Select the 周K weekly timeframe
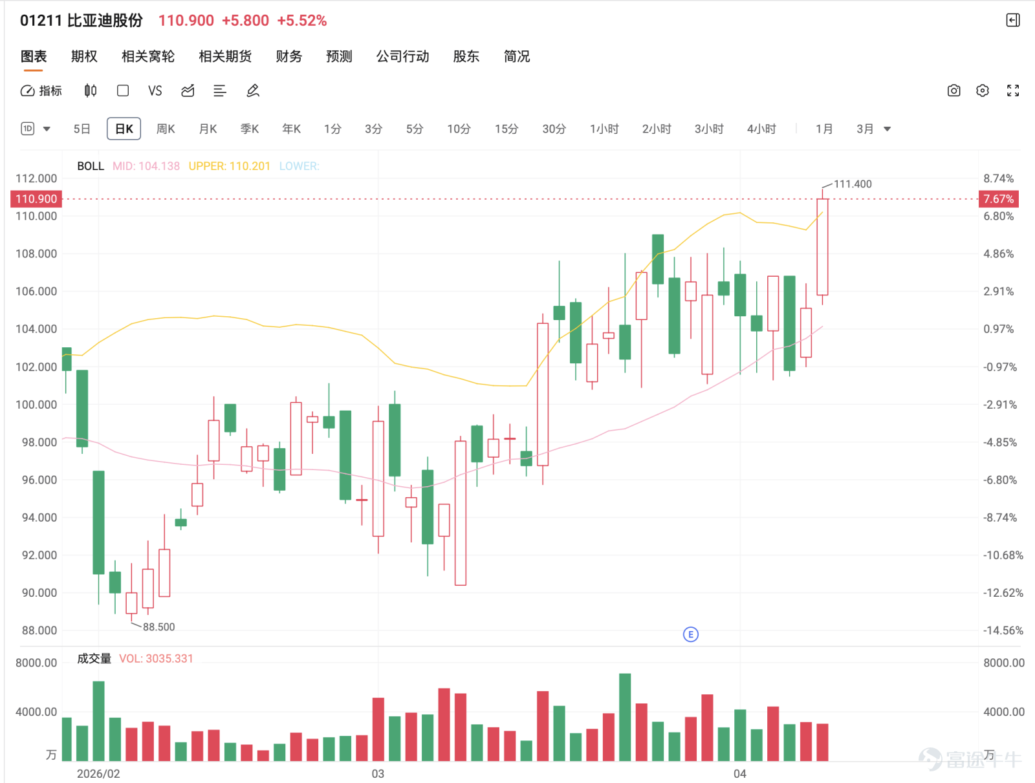Viewport: 1035px width, 783px height. click(x=166, y=129)
